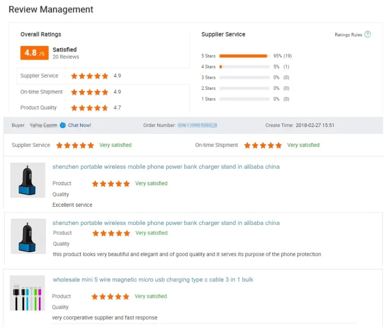Click the stars above the 'looks very beautiful' review
Screen dimensions: 387x330
point(111,233)
